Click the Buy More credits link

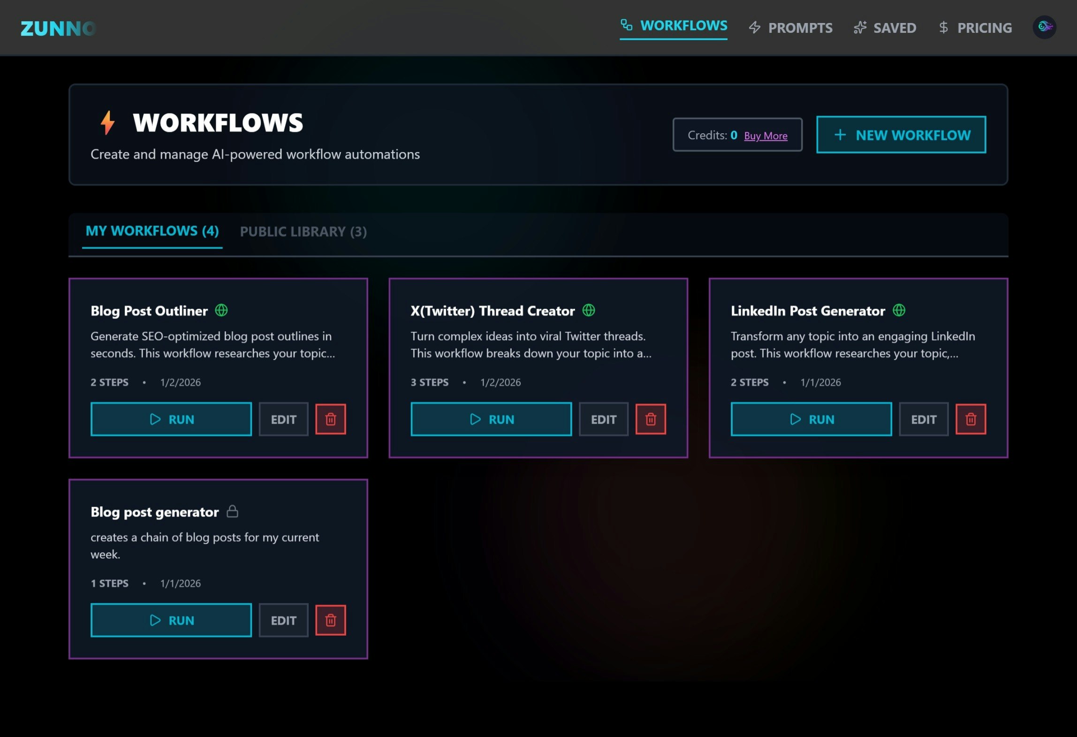tap(766, 136)
